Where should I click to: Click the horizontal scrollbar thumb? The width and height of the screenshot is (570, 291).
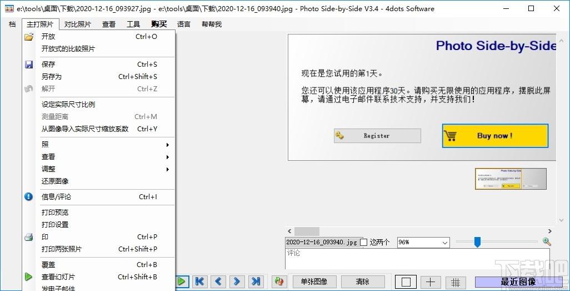pos(307,231)
